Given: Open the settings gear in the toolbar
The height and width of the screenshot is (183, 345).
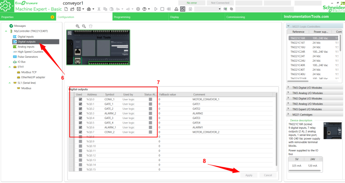Looking at the screenshot, I should pos(138,9).
